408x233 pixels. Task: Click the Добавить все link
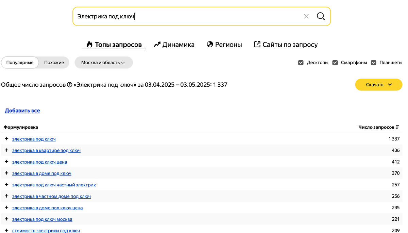pos(22,111)
